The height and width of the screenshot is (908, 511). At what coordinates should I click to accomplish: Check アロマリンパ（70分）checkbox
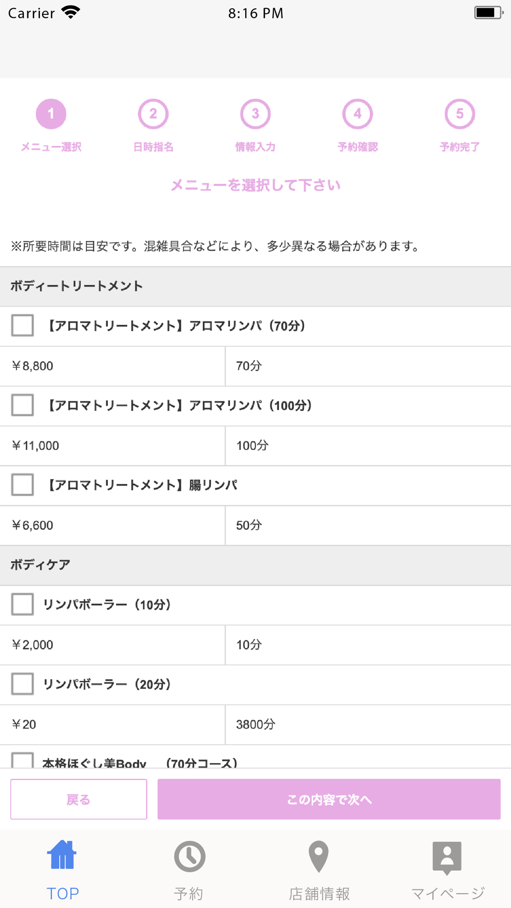coord(22,326)
